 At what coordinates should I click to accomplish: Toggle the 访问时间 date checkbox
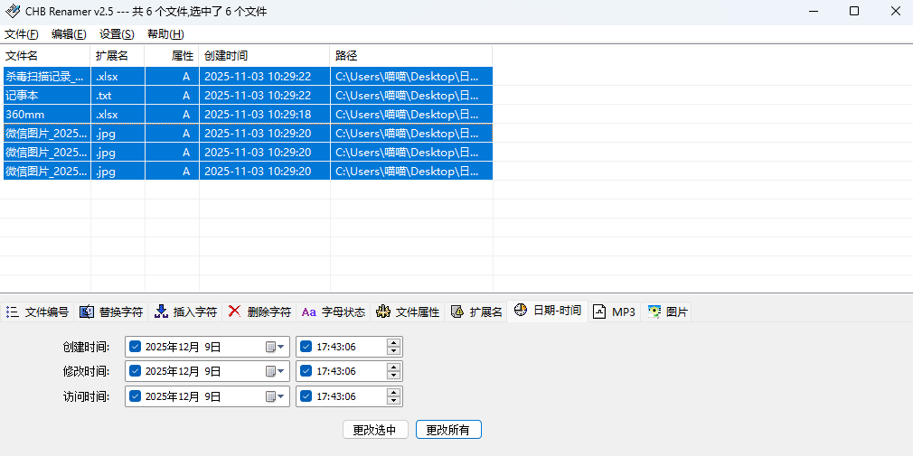click(136, 396)
